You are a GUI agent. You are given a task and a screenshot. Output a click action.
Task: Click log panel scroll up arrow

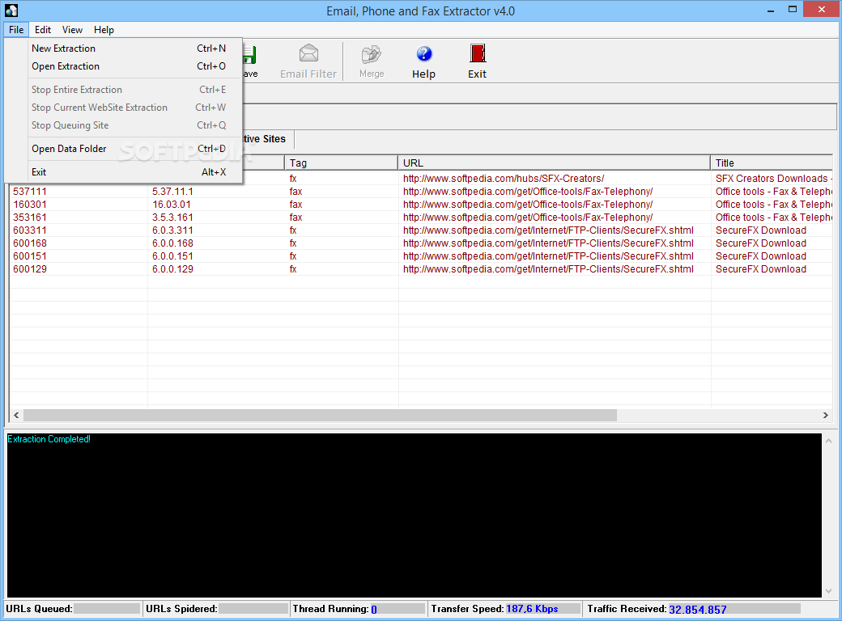(828, 441)
